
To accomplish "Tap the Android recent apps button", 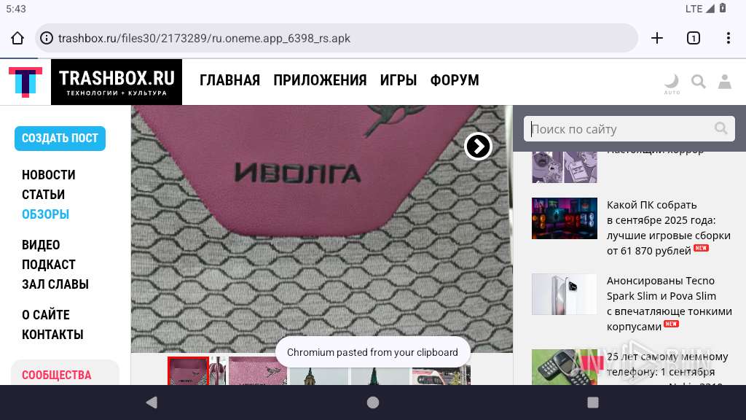I will click(593, 402).
